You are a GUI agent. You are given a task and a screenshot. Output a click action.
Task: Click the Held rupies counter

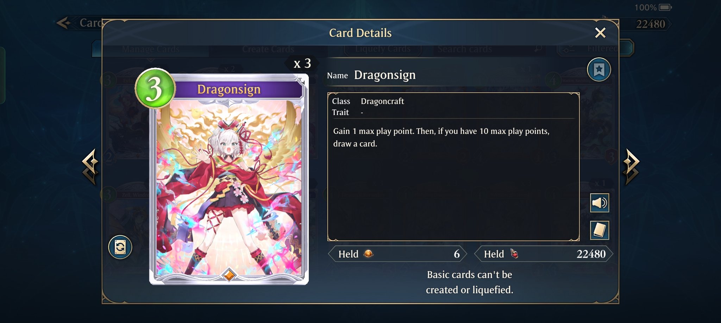point(397,254)
